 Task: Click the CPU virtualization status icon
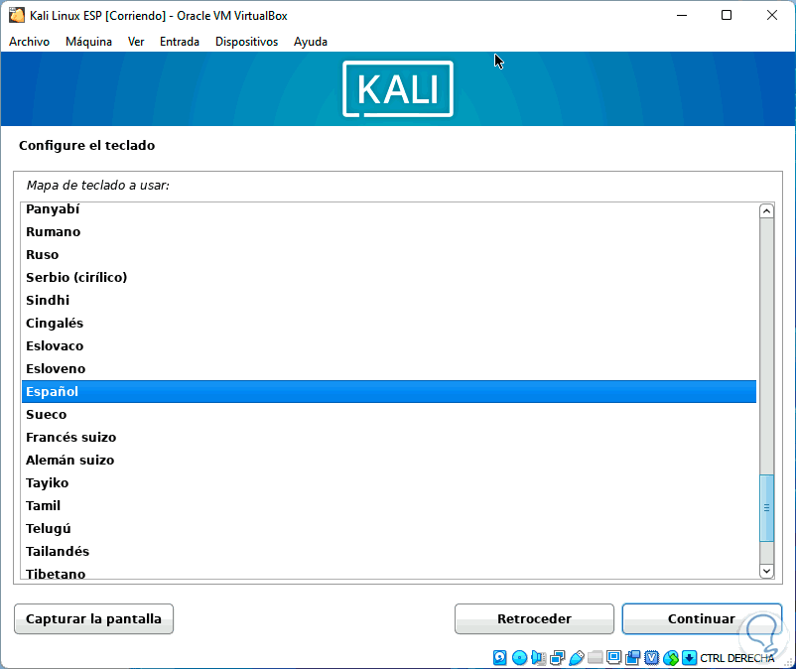[x=652, y=658]
